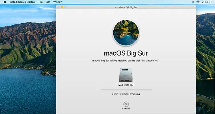
Task: Select the Macintosh HD disk icon
Action: 126,75
